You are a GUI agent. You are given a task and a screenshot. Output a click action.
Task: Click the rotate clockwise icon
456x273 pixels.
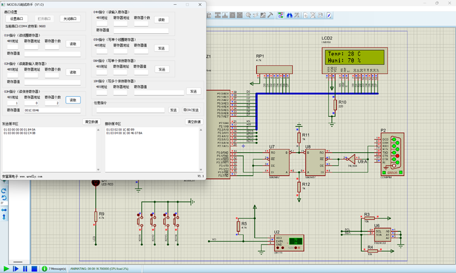(x=4, y=191)
